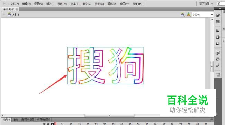Image resolution: width=225 pixels, height=125 pixels.
Task: Open the Swatches panel icon
Action: coord(218,22)
